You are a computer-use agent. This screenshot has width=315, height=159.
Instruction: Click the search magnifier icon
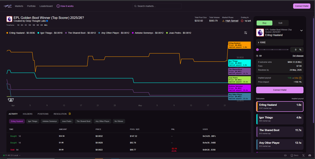135,6
